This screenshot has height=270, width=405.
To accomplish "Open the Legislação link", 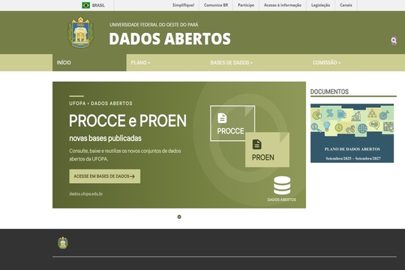I will coord(320,5).
